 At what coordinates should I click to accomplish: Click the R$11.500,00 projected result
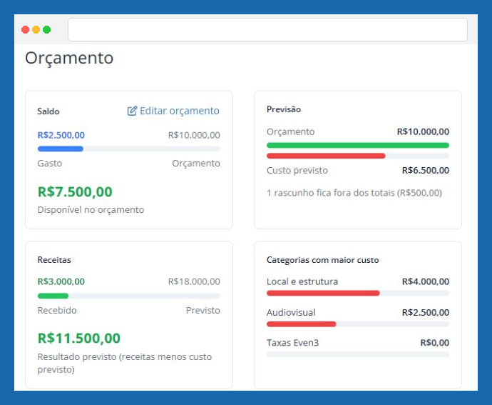[78, 339]
